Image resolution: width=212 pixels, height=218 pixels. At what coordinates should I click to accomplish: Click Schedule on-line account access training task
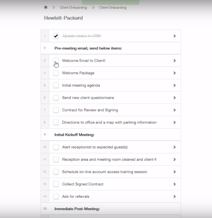[104, 172]
